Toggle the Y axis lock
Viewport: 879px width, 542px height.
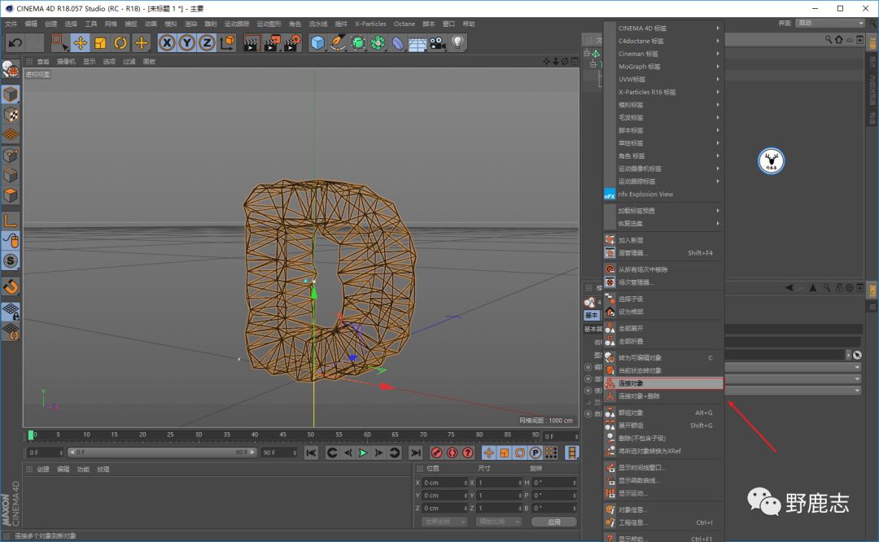pyautogui.click(x=187, y=42)
